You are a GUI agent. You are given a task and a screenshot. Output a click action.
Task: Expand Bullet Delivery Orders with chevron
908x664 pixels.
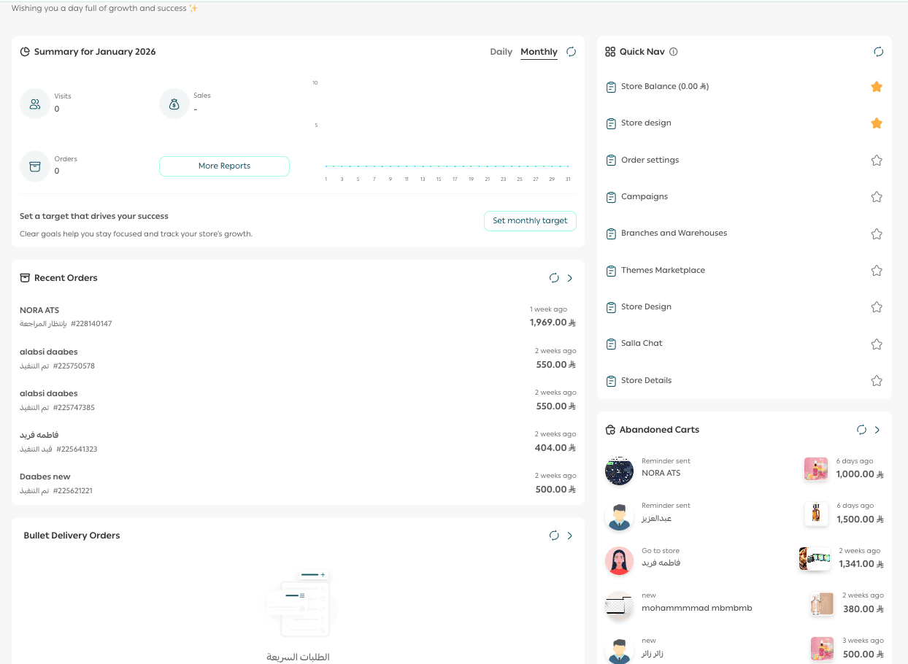570,536
